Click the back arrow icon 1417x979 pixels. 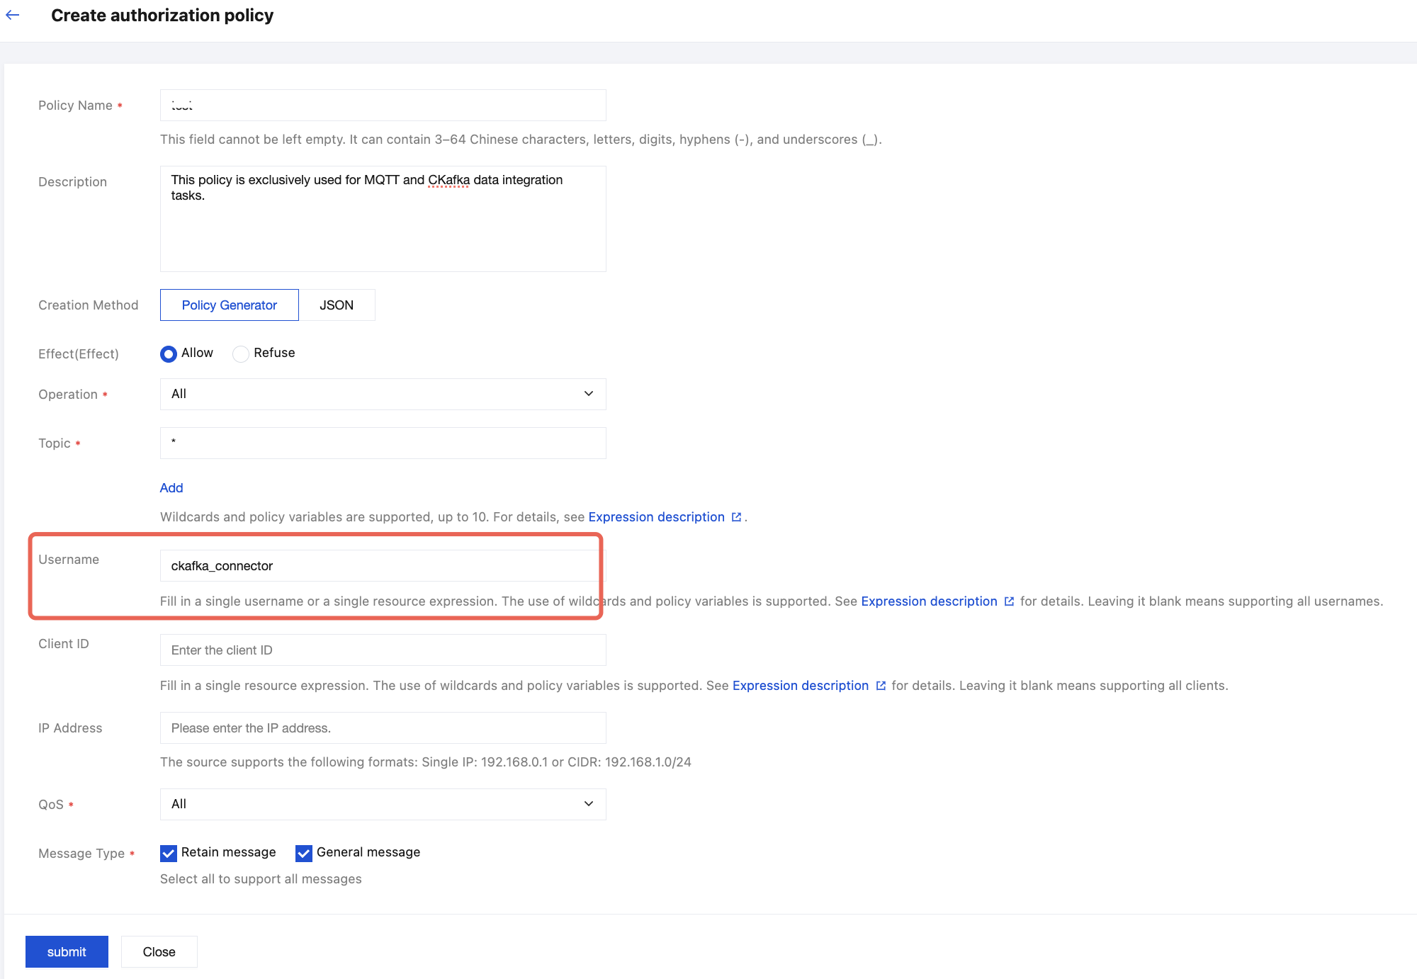pyautogui.click(x=13, y=15)
